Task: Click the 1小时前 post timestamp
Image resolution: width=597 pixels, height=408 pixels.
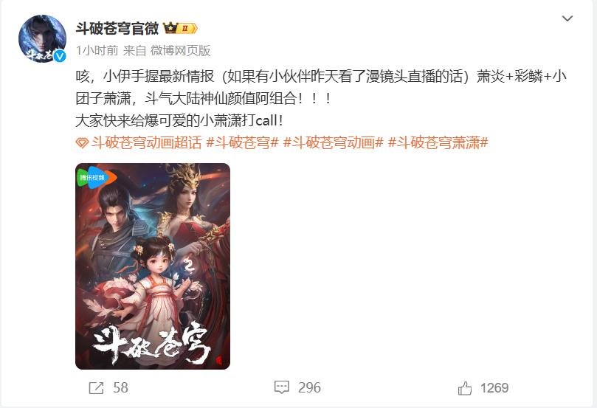Action: point(97,51)
